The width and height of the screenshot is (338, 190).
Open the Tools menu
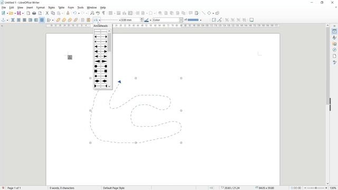pos(80,7)
